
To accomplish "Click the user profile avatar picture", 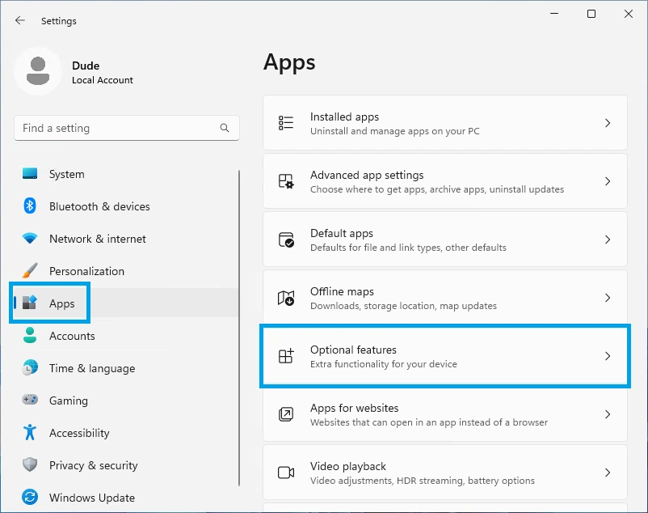I will point(37,70).
